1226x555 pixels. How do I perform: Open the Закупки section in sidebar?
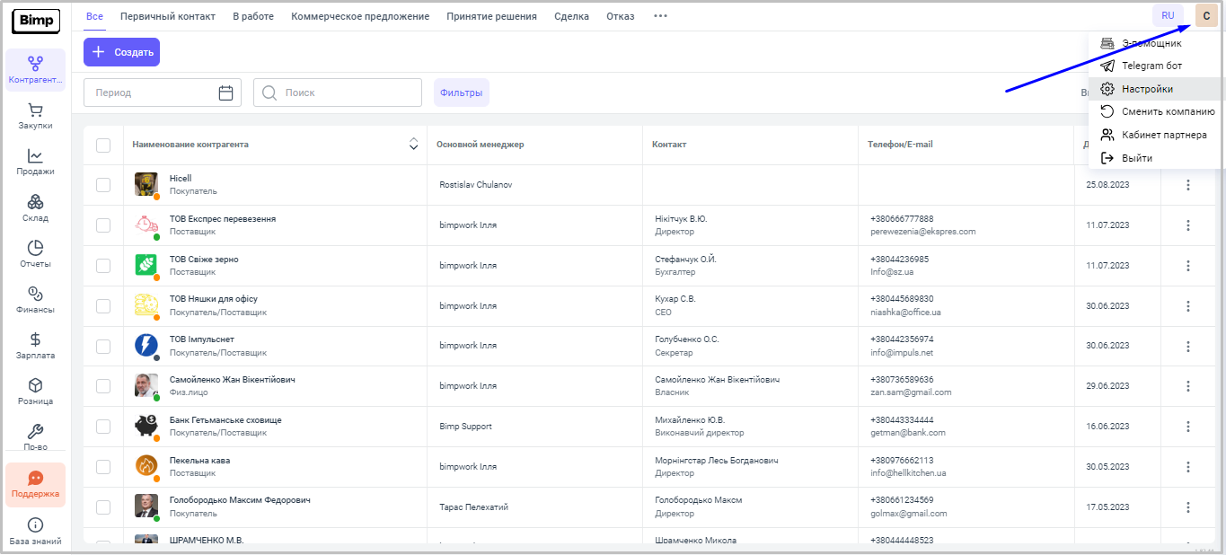[35, 117]
